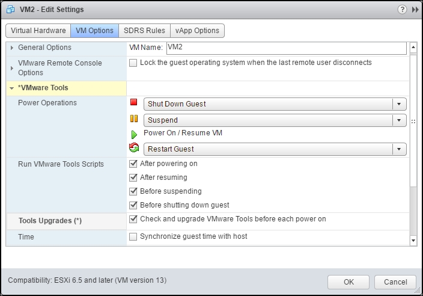Uncheck Before shutting down guest
423x296 pixels.
[x=133, y=205]
